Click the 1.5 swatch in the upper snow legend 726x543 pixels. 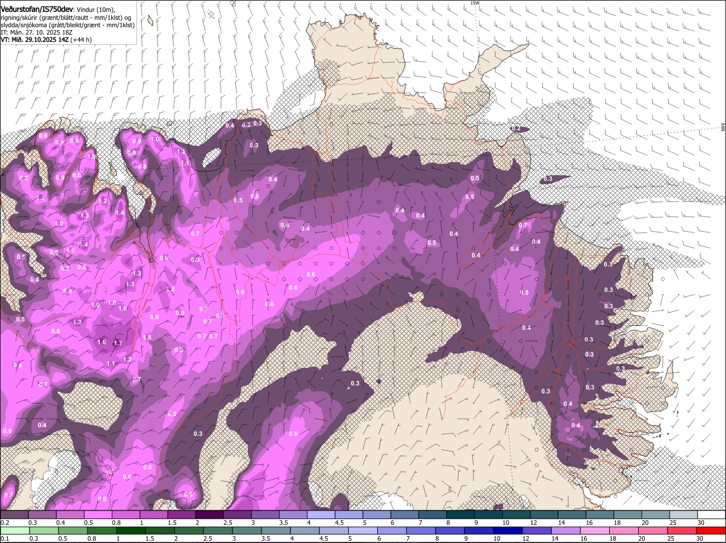tap(181, 515)
